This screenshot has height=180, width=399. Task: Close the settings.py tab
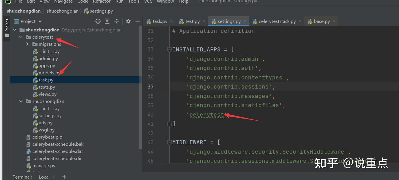tap(245, 21)
